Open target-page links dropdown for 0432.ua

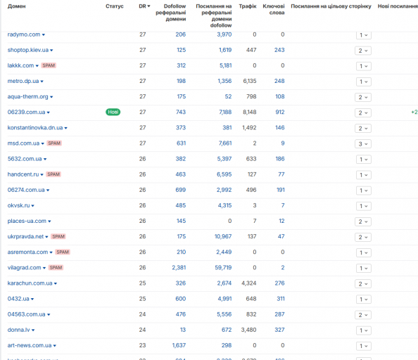click(364, 300)
